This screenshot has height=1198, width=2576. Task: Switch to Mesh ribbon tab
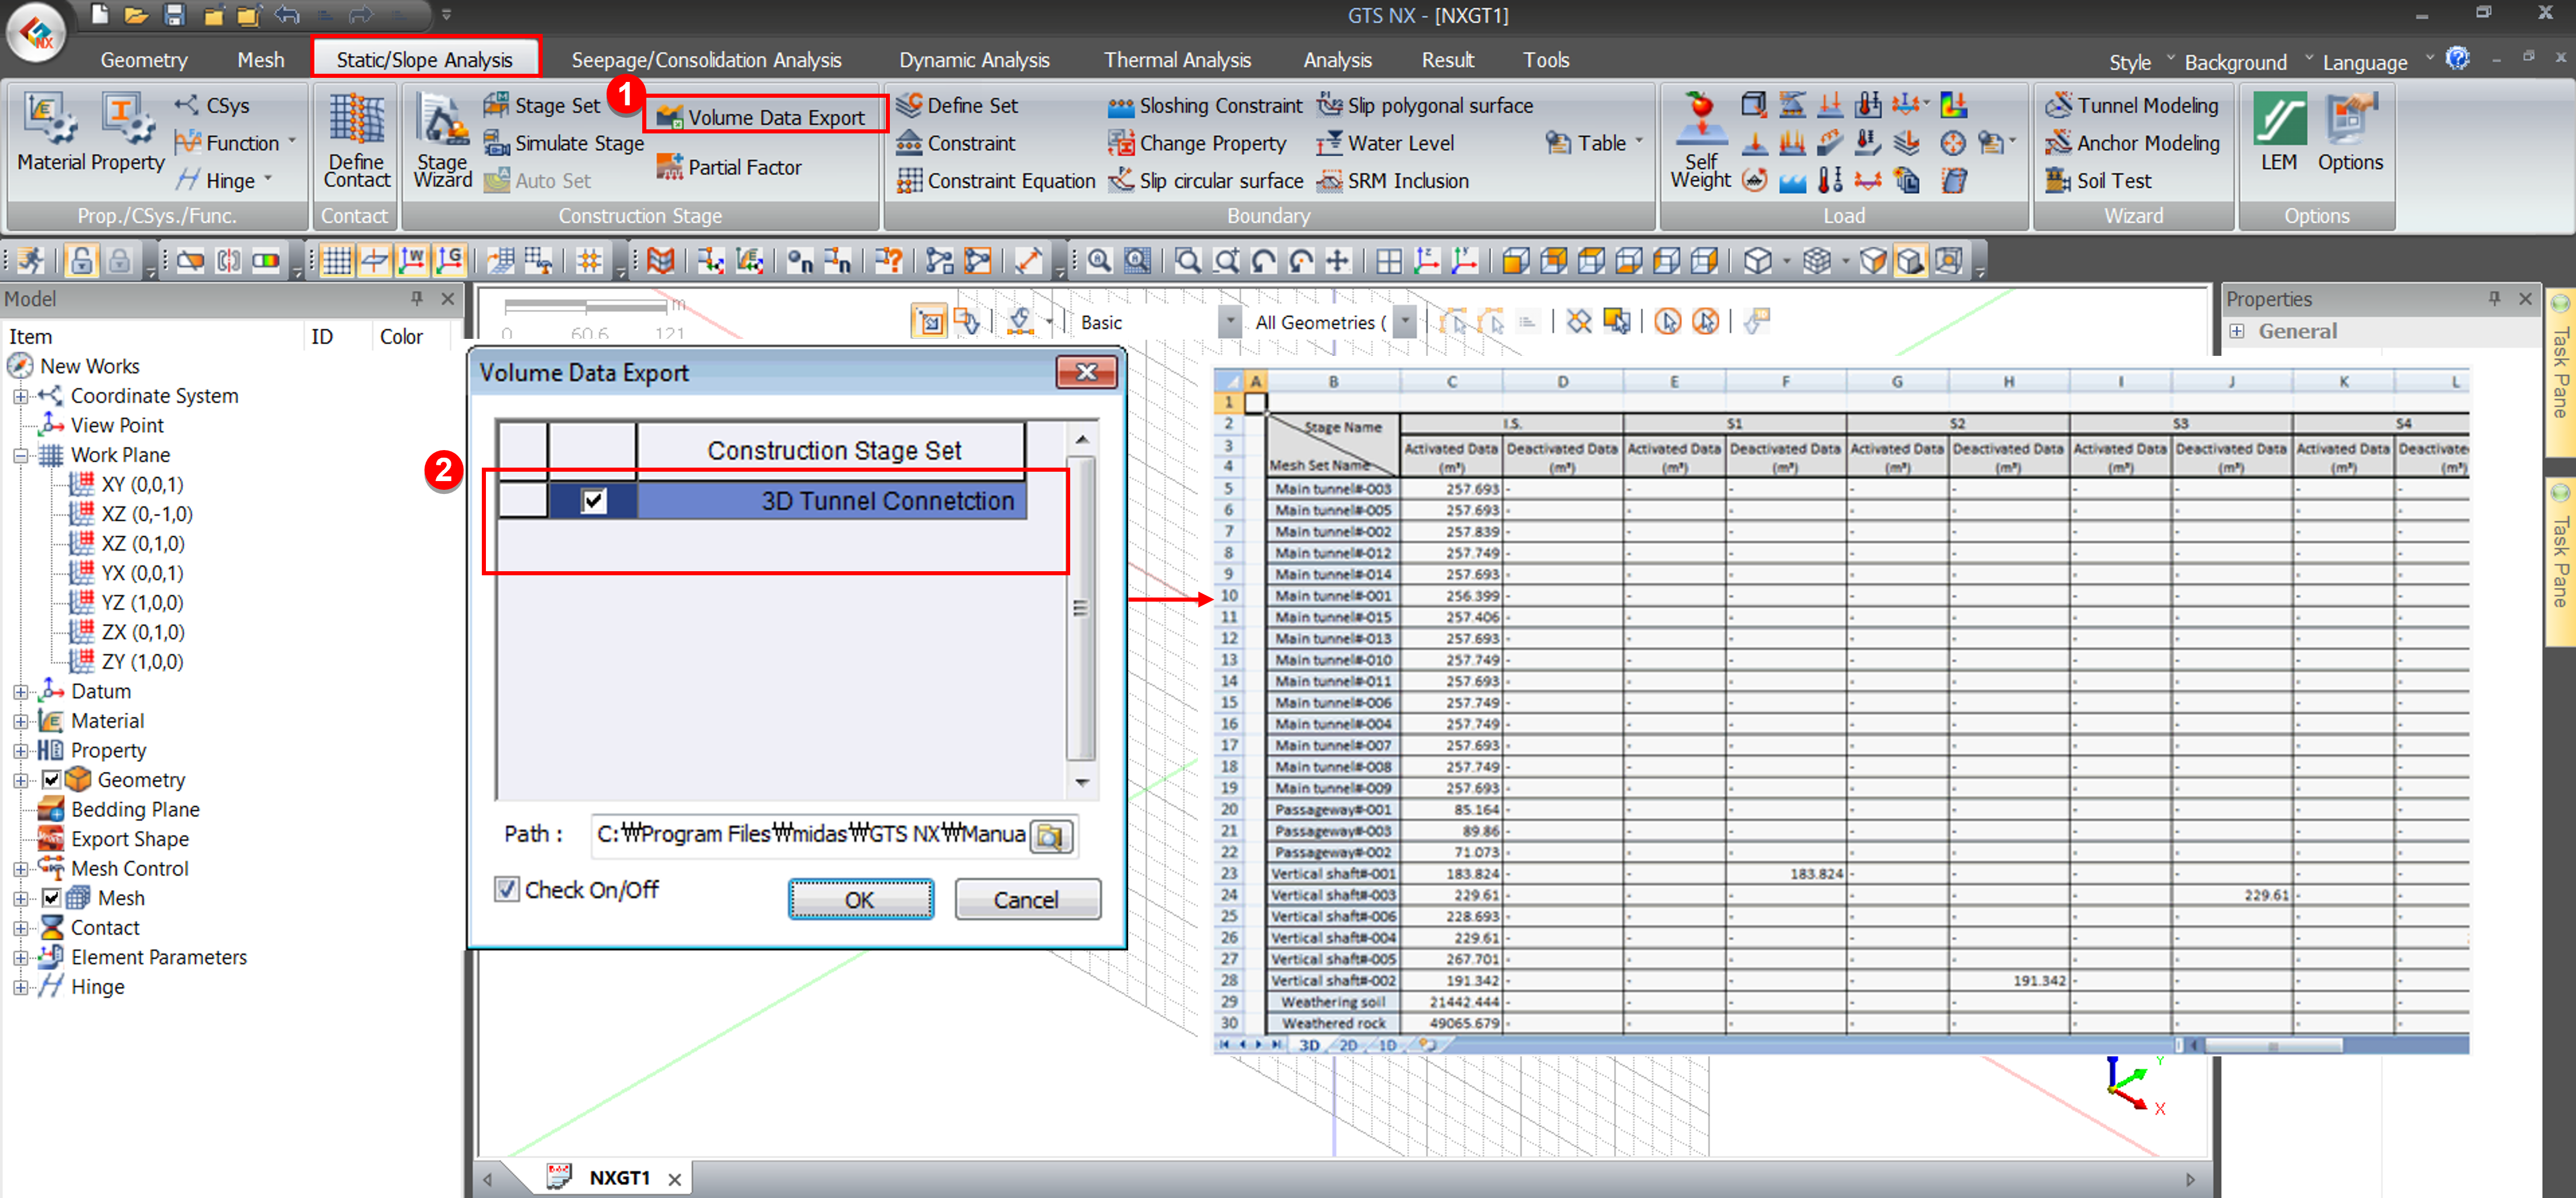(x=261, y=60)
